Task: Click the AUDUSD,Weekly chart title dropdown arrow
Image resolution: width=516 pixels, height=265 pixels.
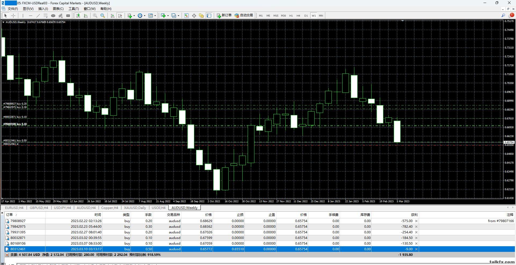Action: point(3,22)
